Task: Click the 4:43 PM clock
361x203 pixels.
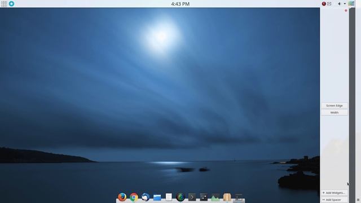Action: 180,4
